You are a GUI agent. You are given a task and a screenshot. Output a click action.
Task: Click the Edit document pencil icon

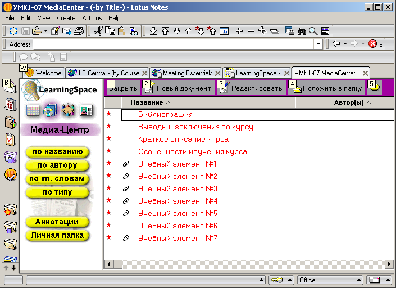coord(55,31)
